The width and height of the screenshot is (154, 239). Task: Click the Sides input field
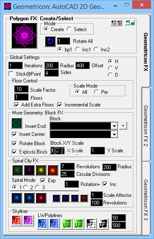[52, 73]
